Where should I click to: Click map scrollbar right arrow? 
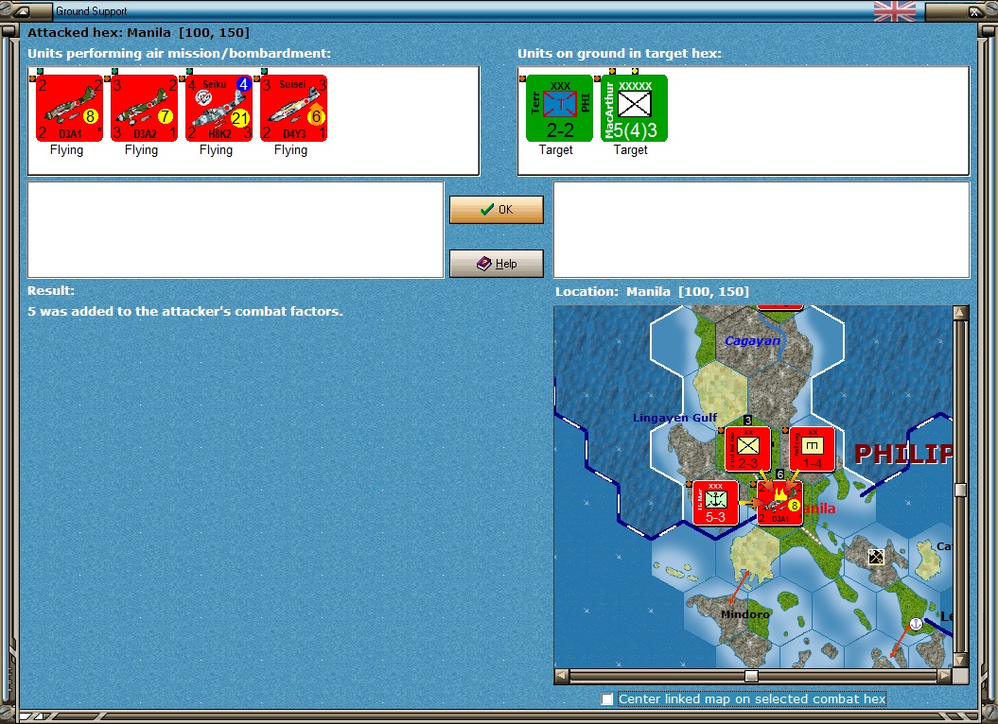(945, 676)
